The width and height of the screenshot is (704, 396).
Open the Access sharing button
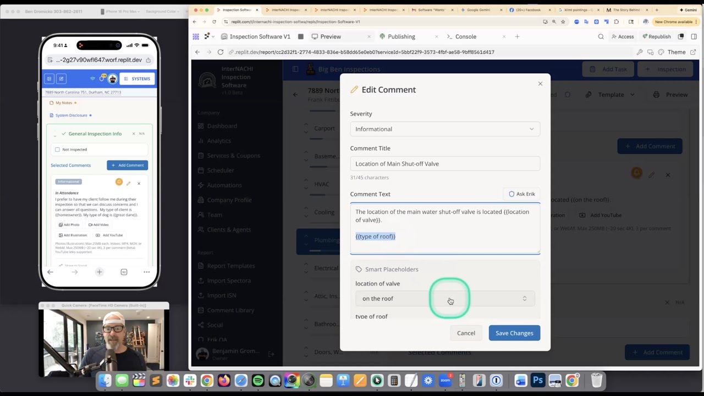pyautogui.click(x=622, y=36)
